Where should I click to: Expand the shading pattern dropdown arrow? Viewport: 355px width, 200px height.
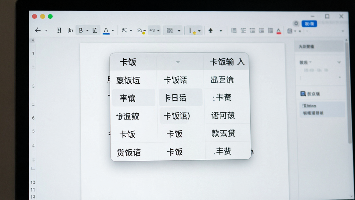pos(179,31)
